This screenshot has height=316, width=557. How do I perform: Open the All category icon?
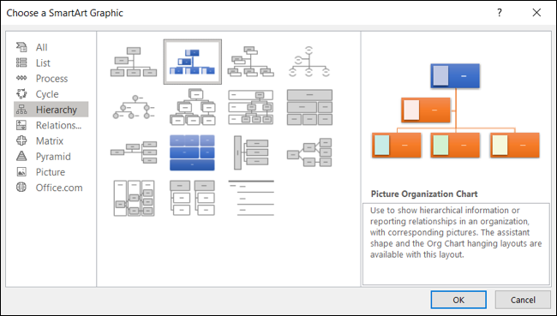pos(21,47)
